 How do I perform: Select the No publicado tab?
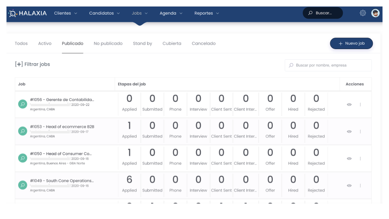coord(108,43)
